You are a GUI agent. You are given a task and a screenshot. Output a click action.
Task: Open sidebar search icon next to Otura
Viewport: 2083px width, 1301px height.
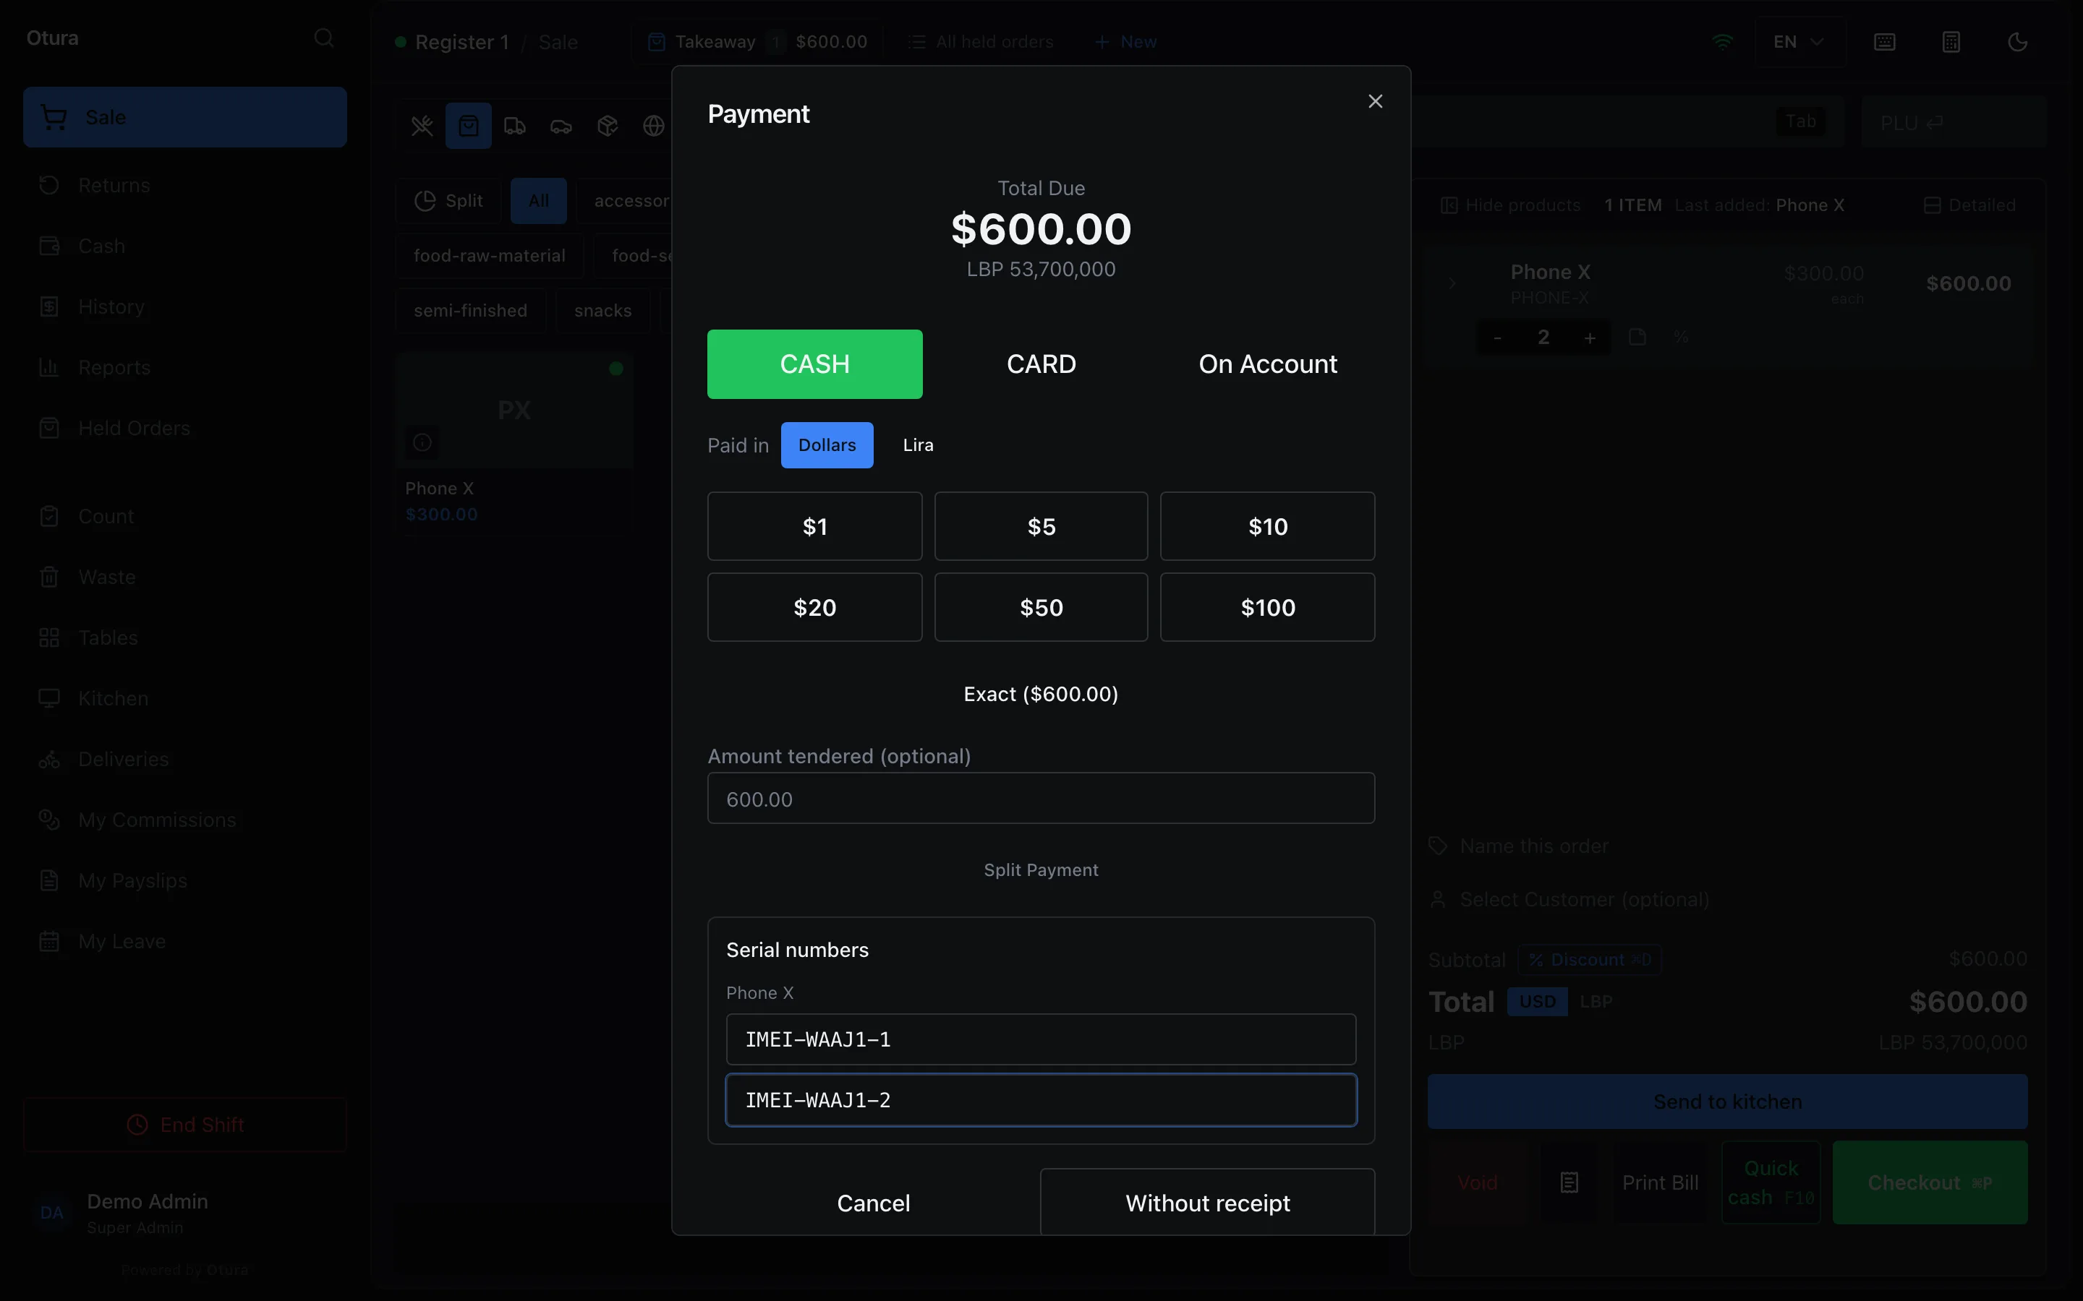323,38
